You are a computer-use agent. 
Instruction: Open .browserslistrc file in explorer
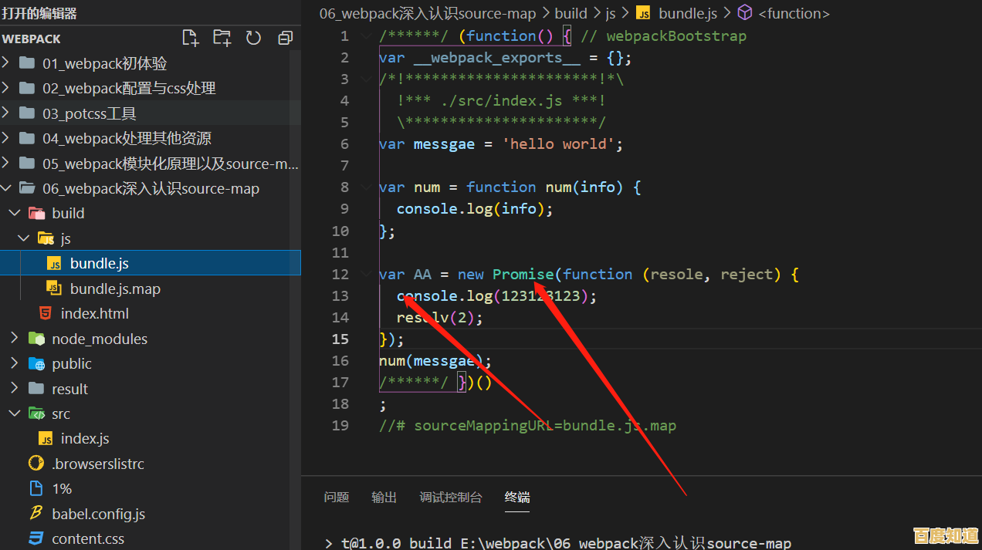point(97,464)
